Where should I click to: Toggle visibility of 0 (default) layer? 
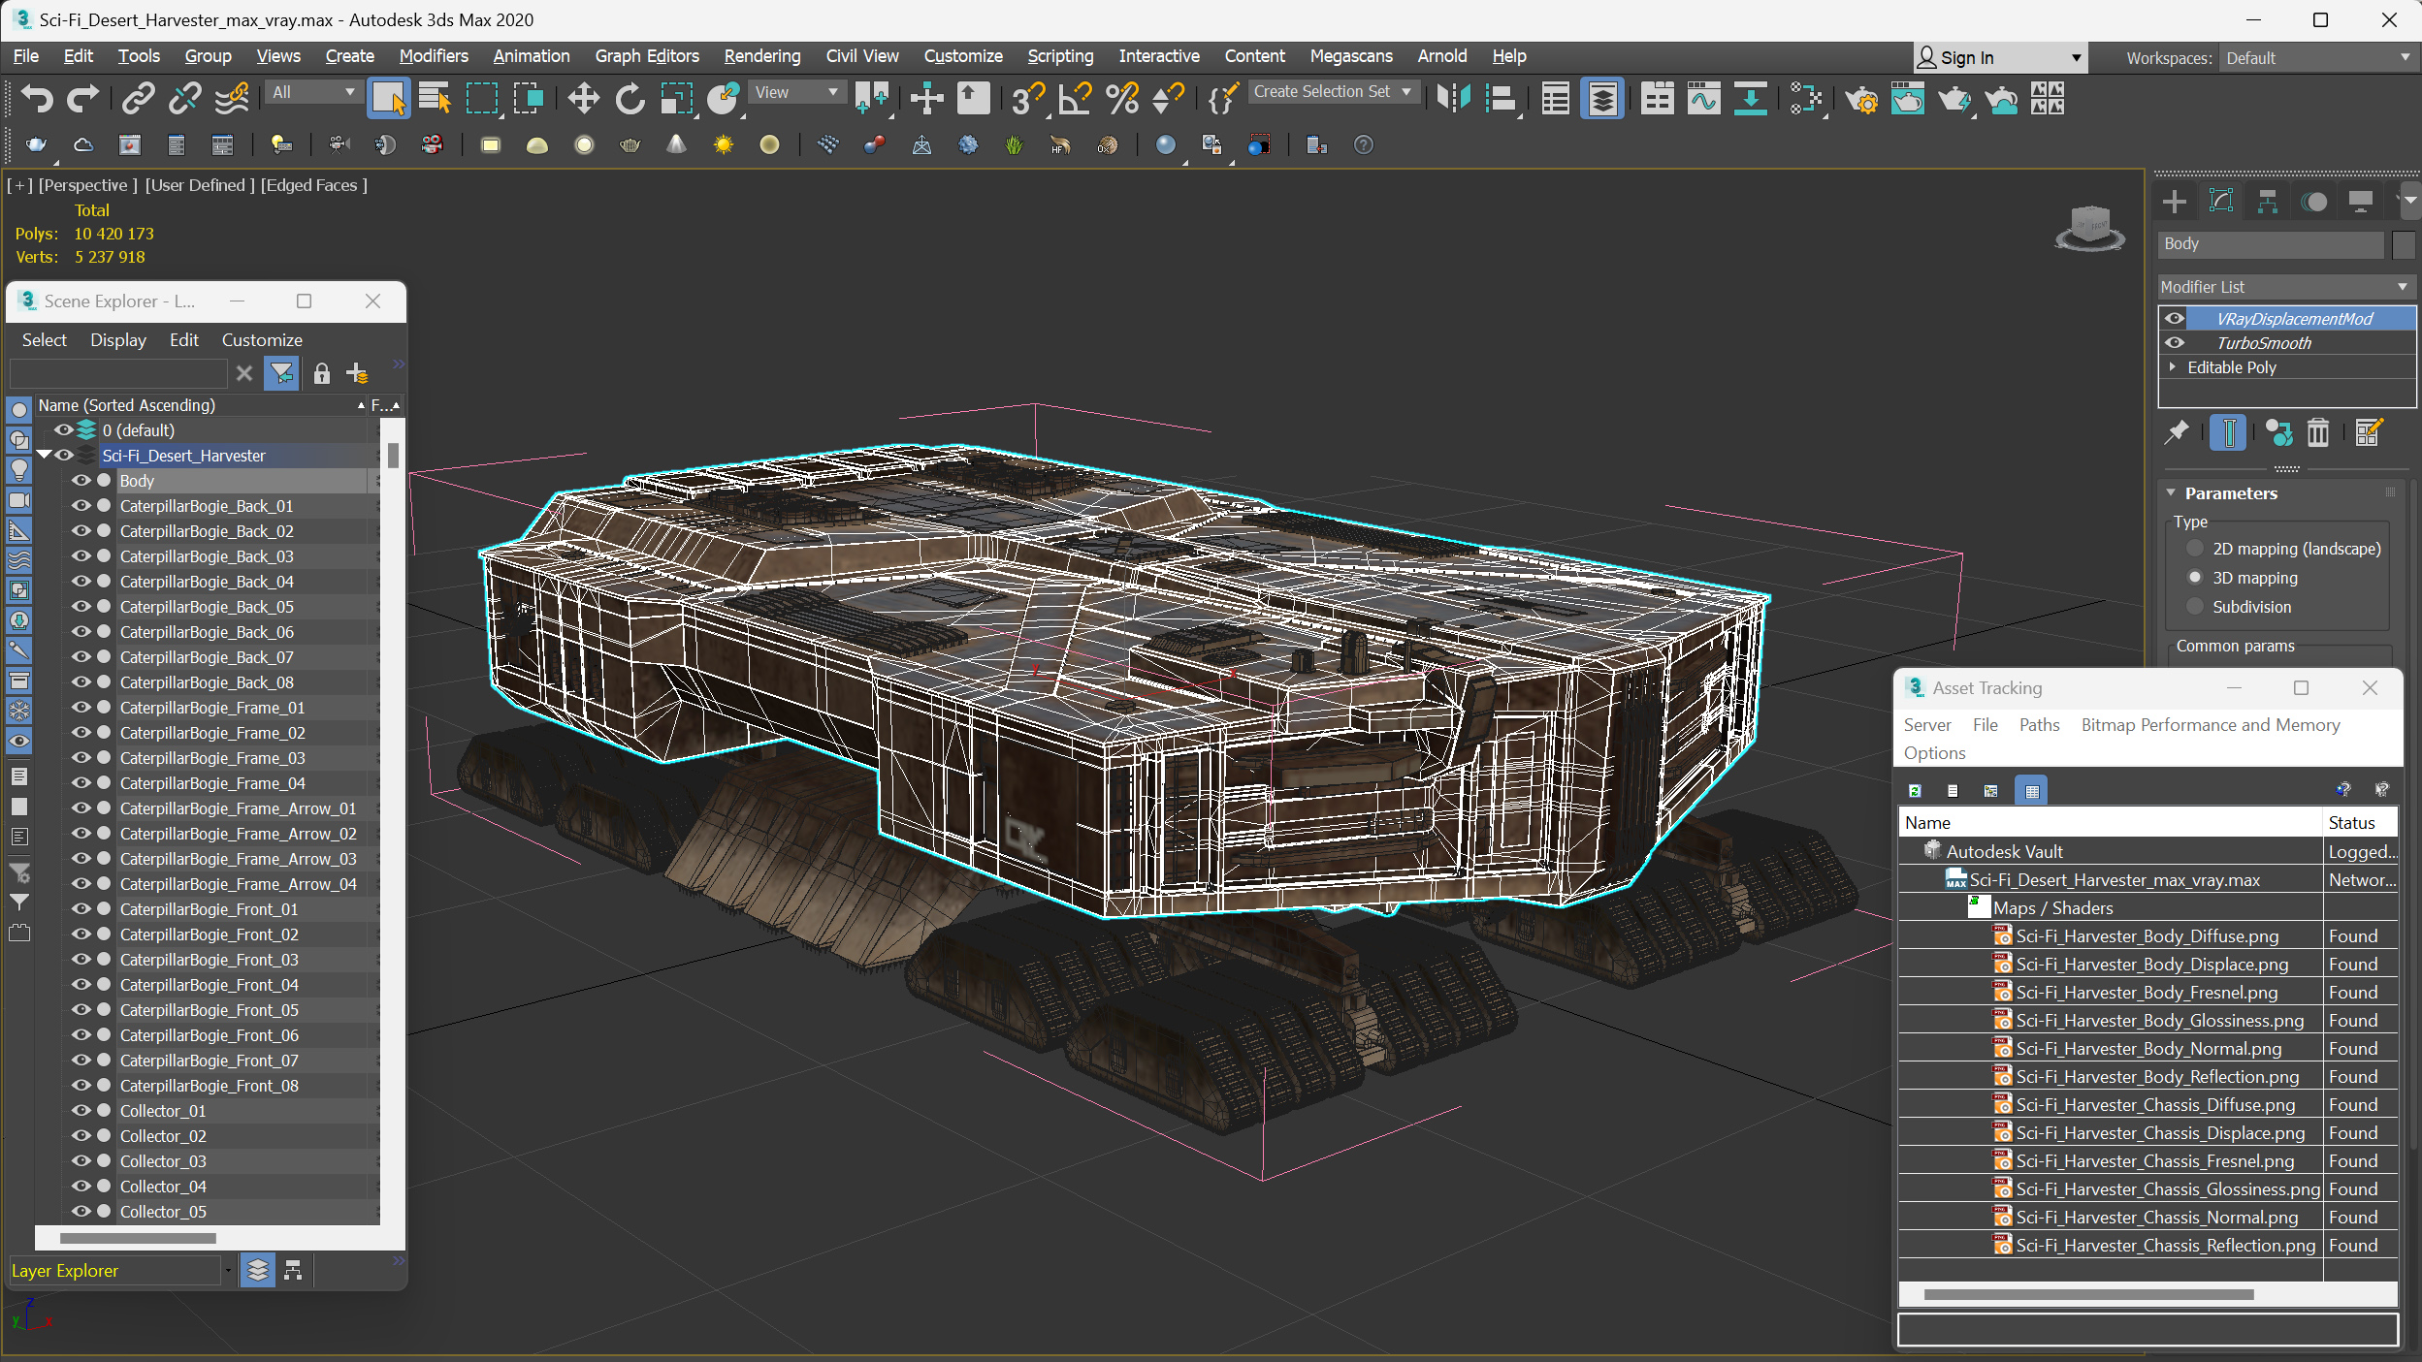[64, 430]
